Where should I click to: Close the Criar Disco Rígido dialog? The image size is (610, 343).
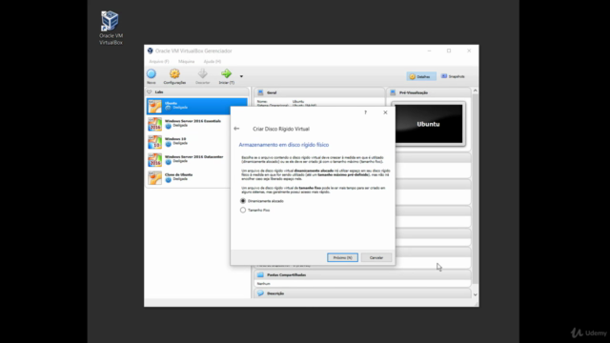coord(385,112)
